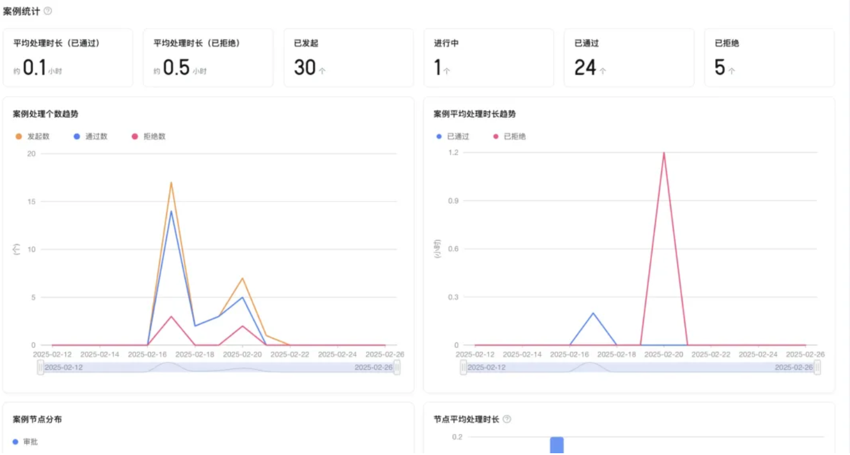Viewport: 850px width, 455px height.
Task: Toggle 已通过 legend in duration trend chart
Action: click(x=453, y=136)
